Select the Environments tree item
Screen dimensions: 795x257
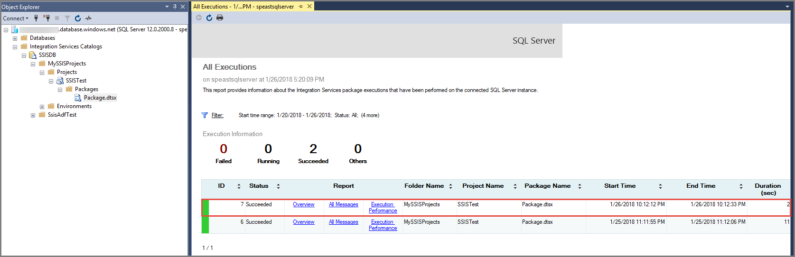[x=74, y=106]
